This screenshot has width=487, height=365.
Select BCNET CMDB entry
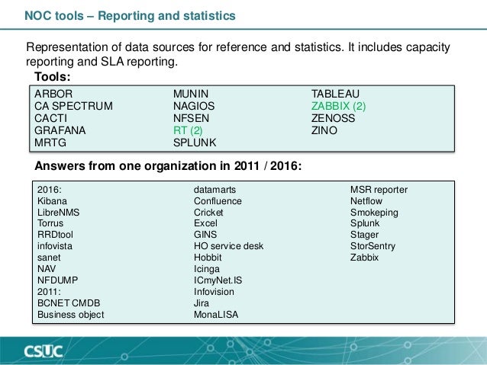click(x=69, y=303)
